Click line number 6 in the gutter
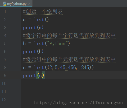This screenshot has height=108, width=127. tap(5, 52)
